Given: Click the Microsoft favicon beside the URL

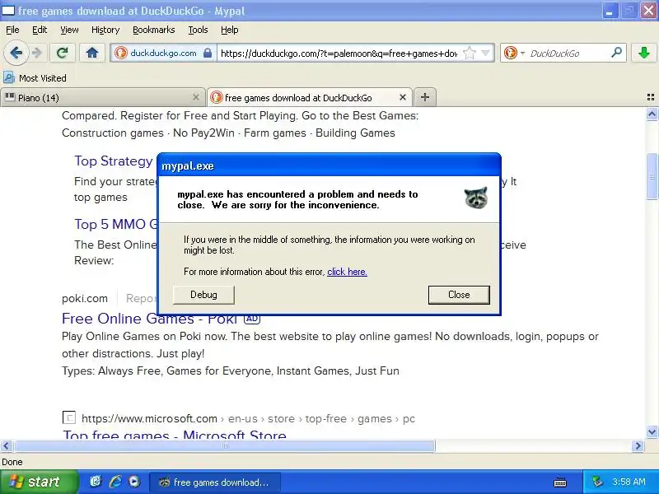Looking at the screenshot, I should pyautogui.click(x=69, y=417).
